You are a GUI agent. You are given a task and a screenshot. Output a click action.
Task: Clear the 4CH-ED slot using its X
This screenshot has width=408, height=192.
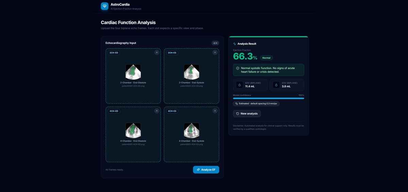(157, 111)
